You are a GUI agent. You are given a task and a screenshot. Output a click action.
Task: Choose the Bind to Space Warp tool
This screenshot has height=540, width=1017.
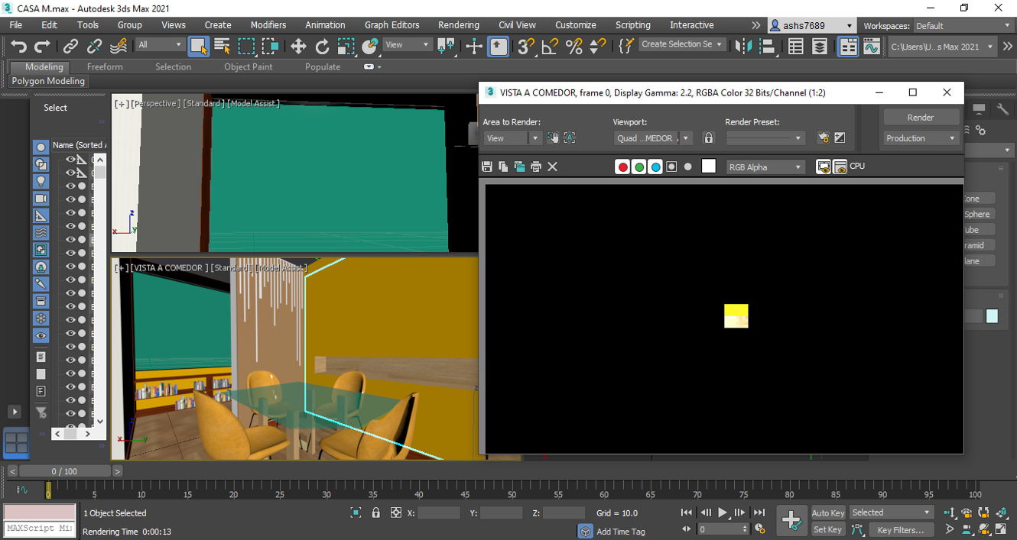pos(119,46)
